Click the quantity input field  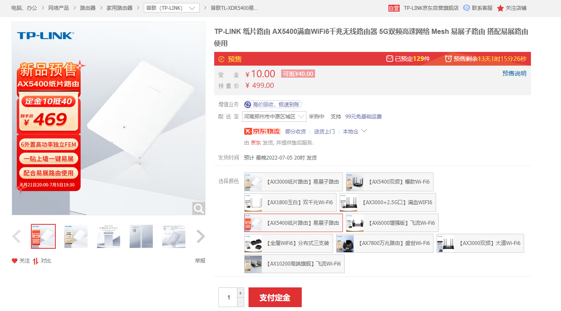[x=228, y=297]
